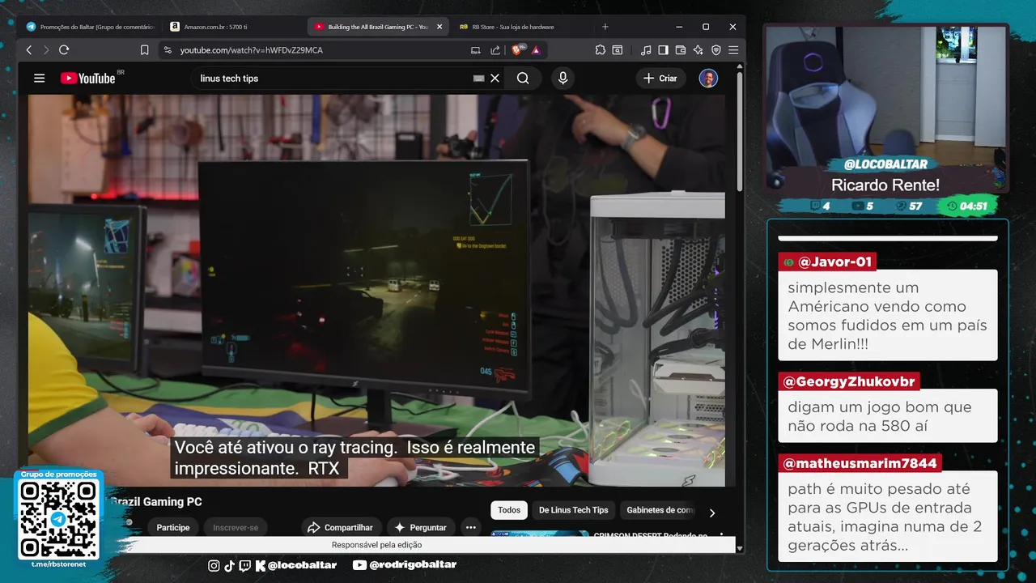Screen dimensions: 1036x583
Task: Open the Brave playlist music icon
Action: pyautogui.click(x=645, y=50)
